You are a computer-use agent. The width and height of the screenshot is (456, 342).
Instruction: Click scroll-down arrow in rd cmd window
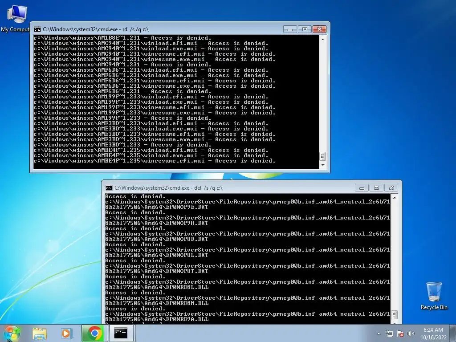click(322, 165)
